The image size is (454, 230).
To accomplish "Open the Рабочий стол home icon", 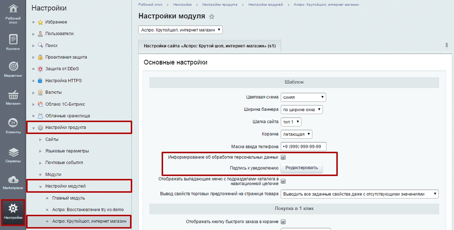I will [13, 9].
